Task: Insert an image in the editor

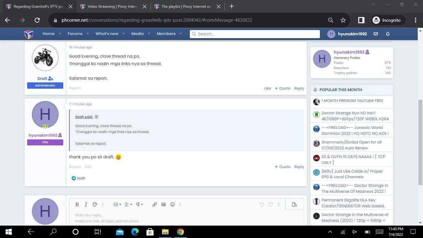Action: [x=164, y=205]
